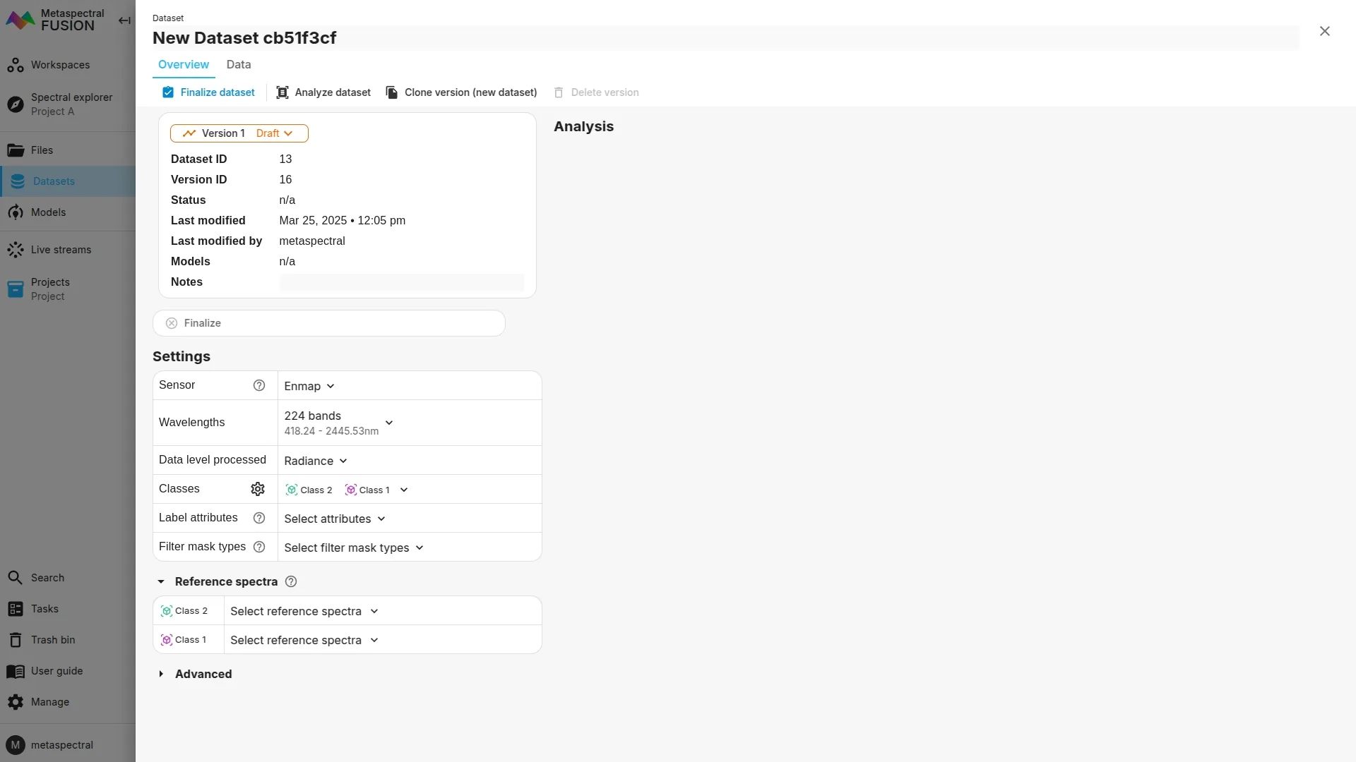Viewport: 1356px width, 762px height.
Task: Open Trash bin in the sidebar
Action: [53, 640]
